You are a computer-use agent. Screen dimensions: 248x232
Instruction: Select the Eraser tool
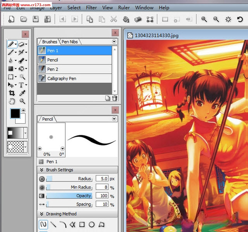[x=21, y=44]
